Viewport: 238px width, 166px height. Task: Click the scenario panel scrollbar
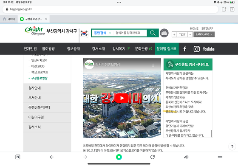point(211,134)
